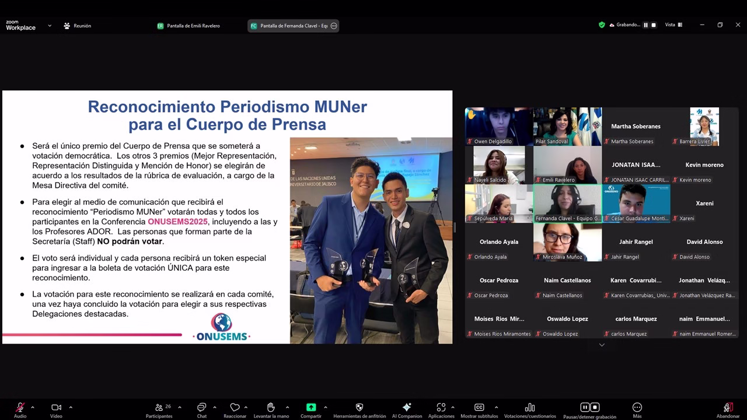Open the Aplicaciones menu icon
This screenshot has width=747, height=420.
coord(441,408)
